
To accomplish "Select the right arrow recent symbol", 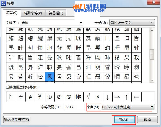I will coord(117,97).
